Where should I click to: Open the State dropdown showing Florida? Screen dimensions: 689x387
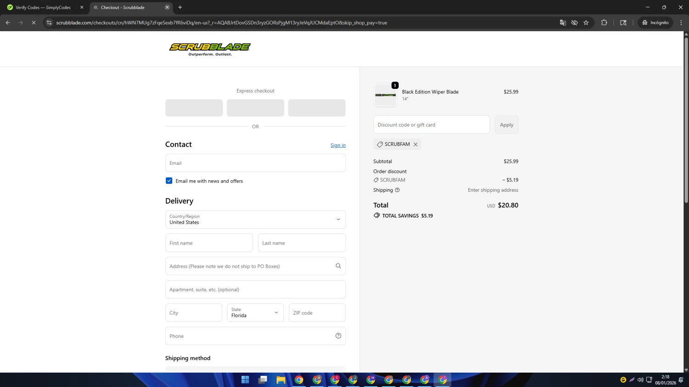(255, 313)
